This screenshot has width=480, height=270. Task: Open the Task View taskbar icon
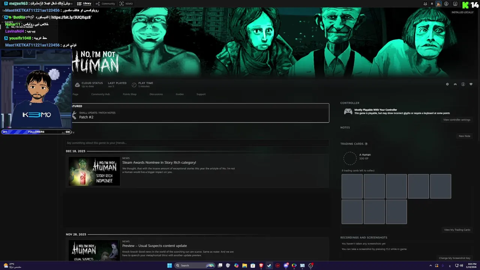click(220, 265)
